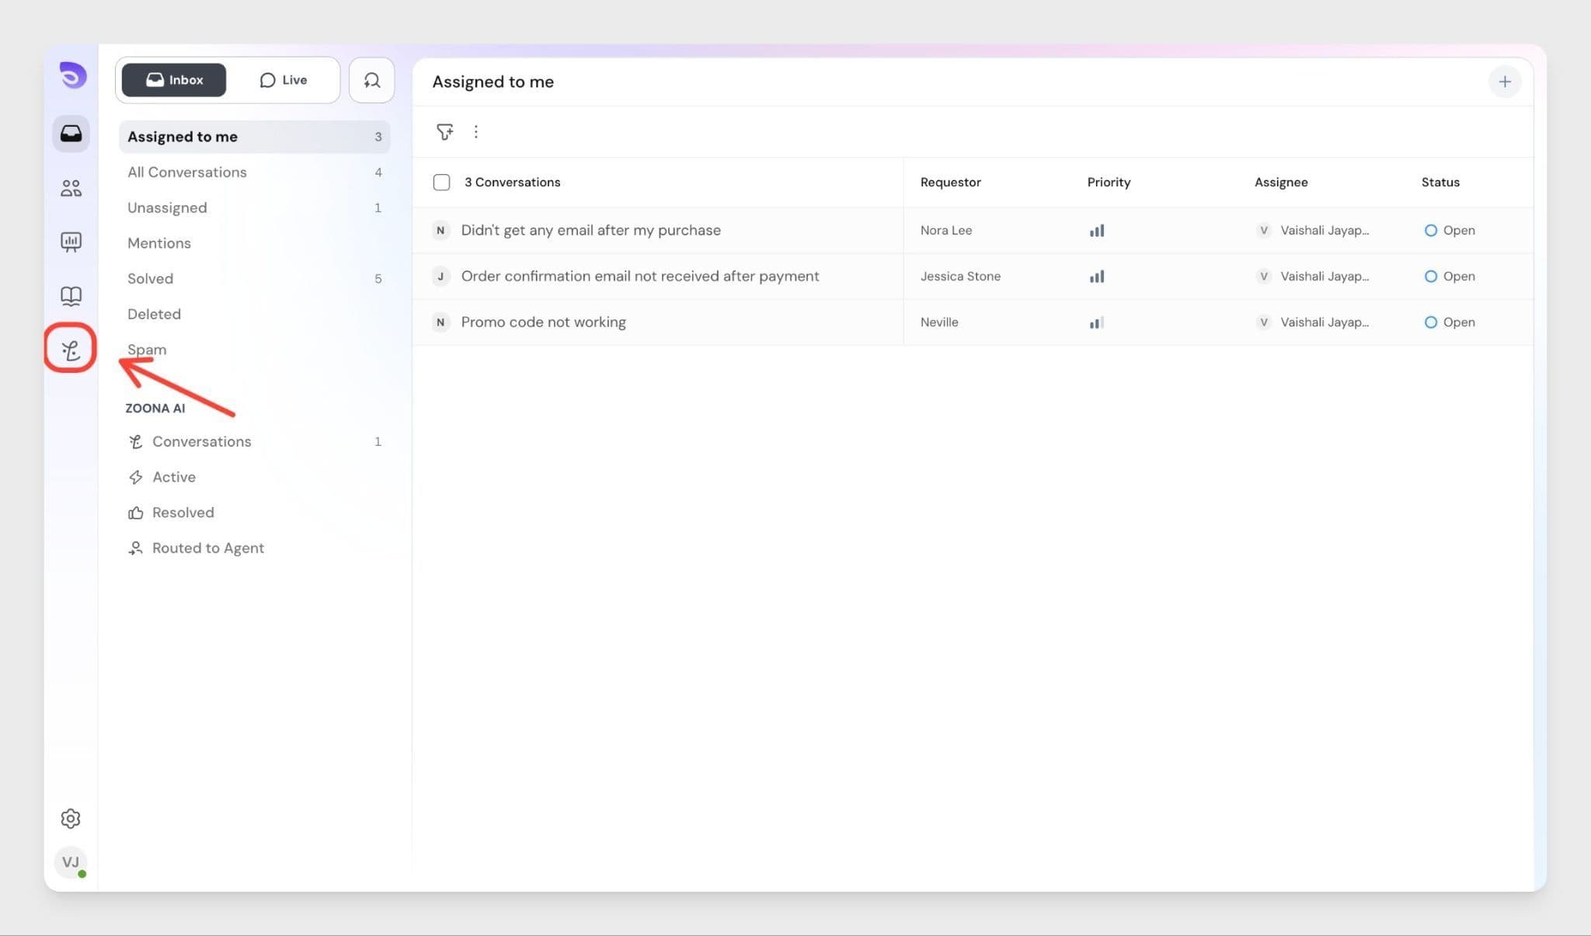Switch to the Live tab

tap(284, 80)
